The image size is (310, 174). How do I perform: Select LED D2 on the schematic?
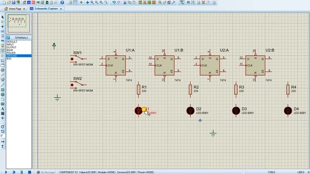coord(190,111)
